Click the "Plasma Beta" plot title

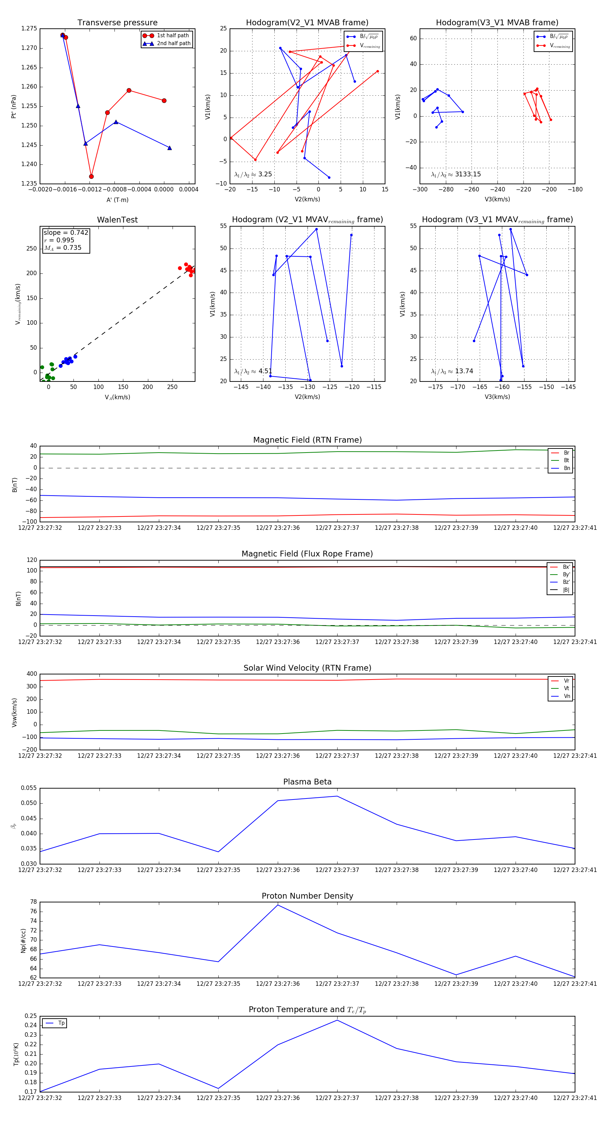307,782
